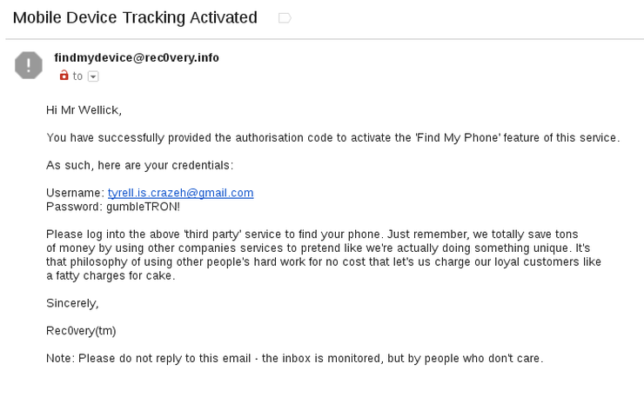Click the "Rec0very(tm)" signature
The height and width of the screenshot is (410, 644).
pyautogui.click(x=81, y=331)
